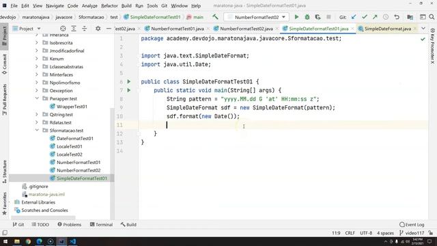Open Project panel settings gear
This screenshot has width=437, height=246.
click(x=98, y=29)
